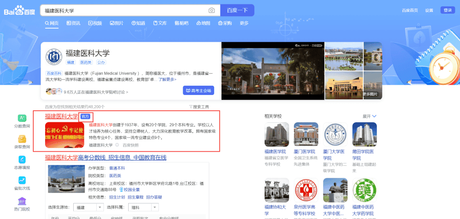460x219 pixels.
Task: Click the 分数查询 sidebar icon
Action: click(x=22, y=118)
